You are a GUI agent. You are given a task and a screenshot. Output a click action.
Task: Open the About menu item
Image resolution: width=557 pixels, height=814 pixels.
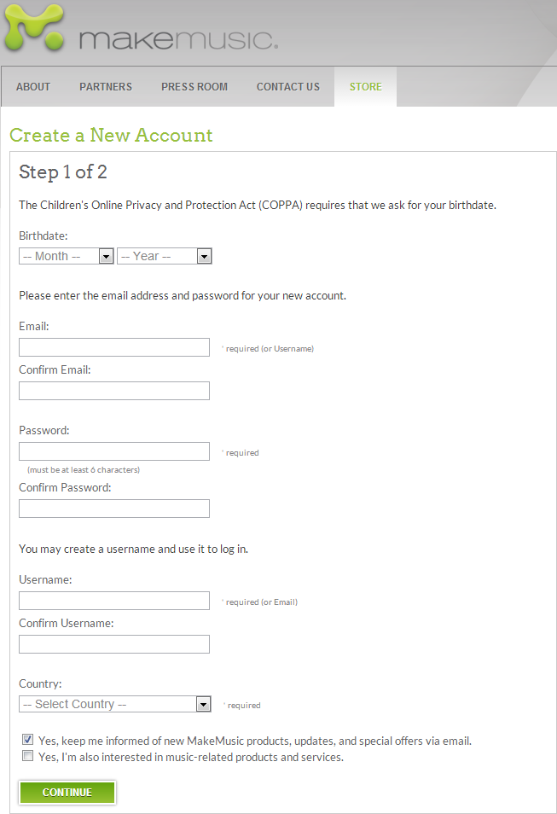(33, 87)
